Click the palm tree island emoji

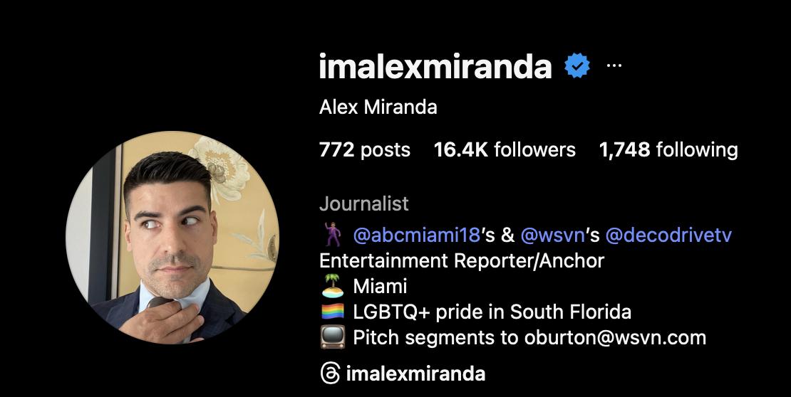(333, 286)
